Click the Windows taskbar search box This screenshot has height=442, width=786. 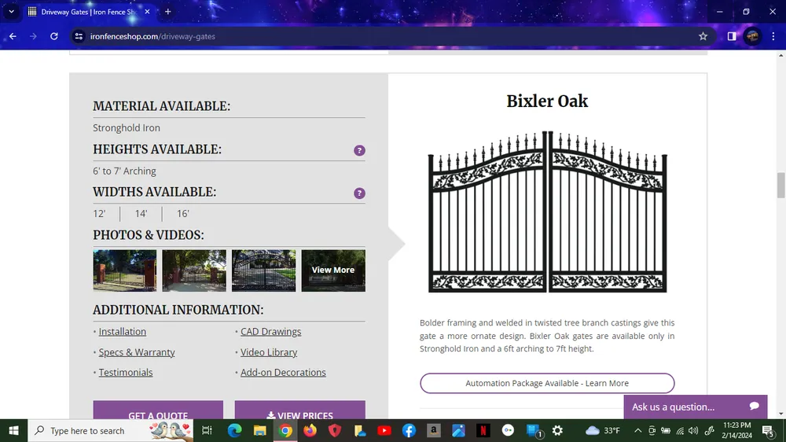86,430
